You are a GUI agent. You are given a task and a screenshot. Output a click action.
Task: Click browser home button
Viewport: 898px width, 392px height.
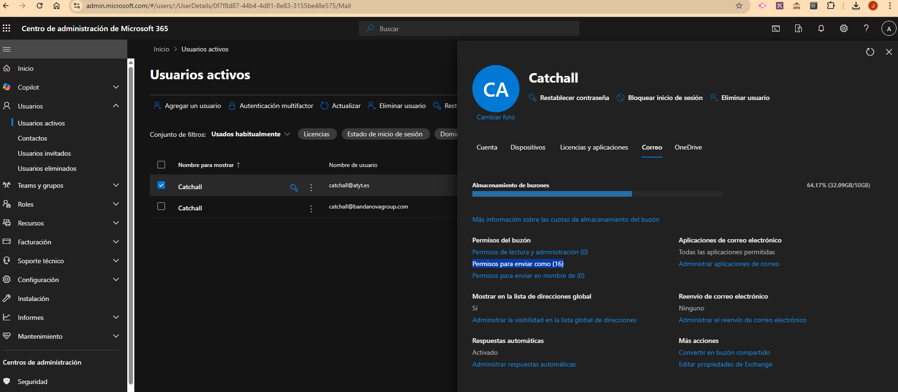[57, 6]
